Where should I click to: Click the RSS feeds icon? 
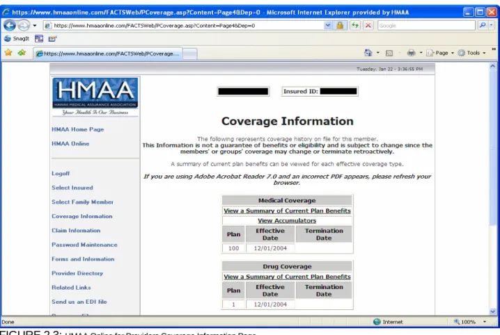[x=389, y=53]
